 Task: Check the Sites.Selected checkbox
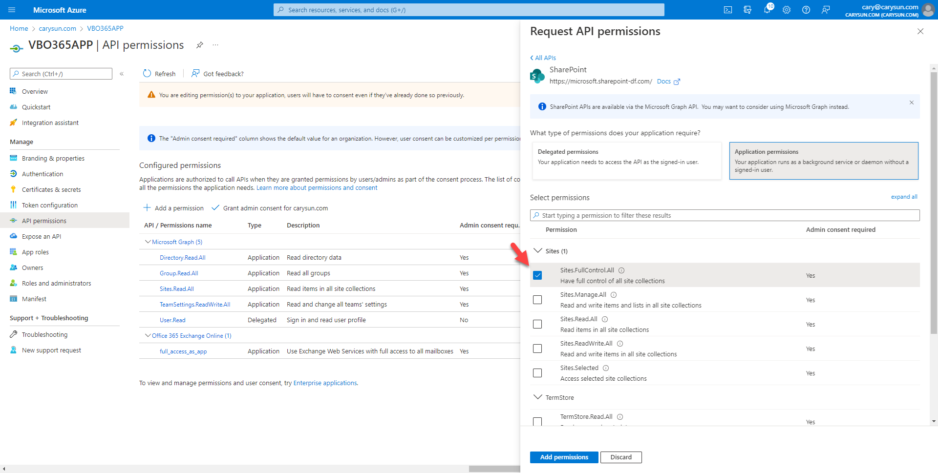(x=537, y=373)
